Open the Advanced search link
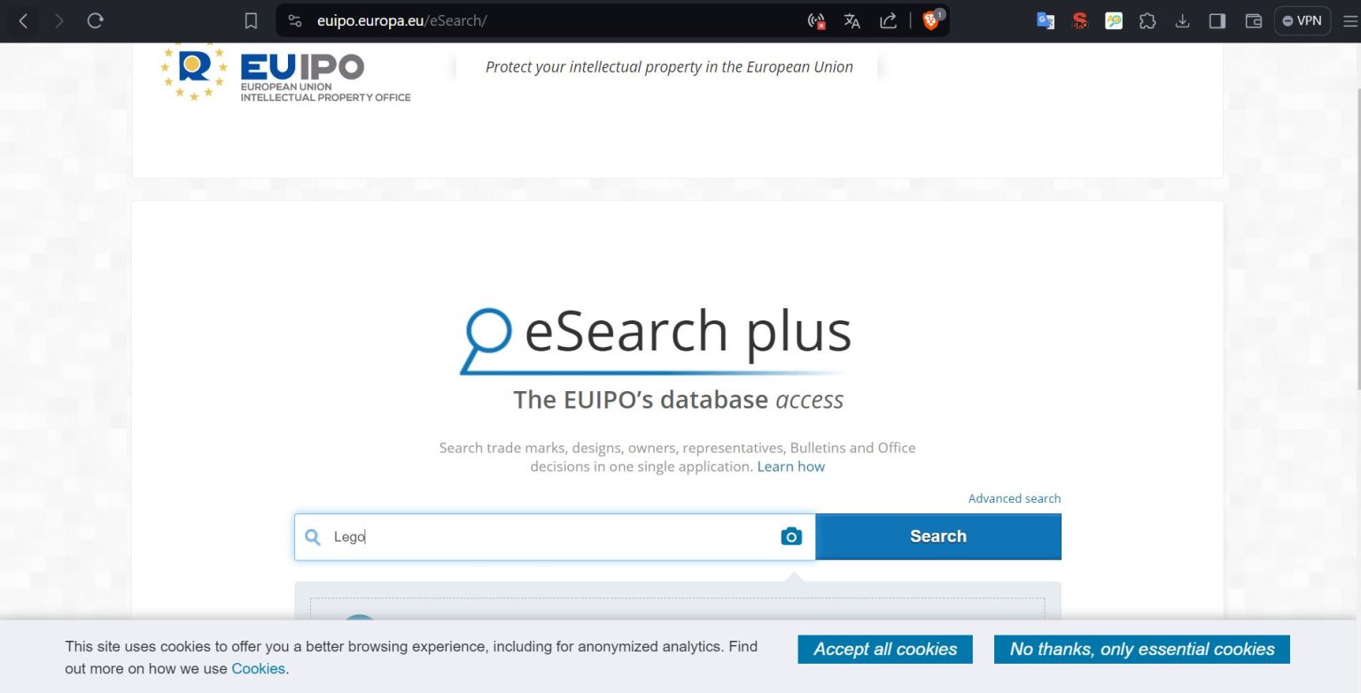The image size is (1361, 693). 1014,498
